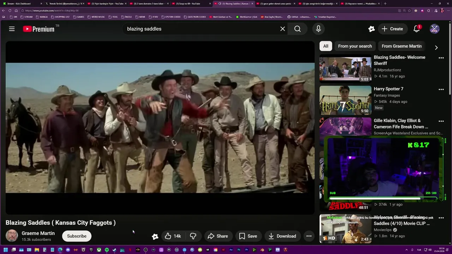Open the sparkle Ask button near like
This screenshot has height=254, width=452.
(155, 236)
